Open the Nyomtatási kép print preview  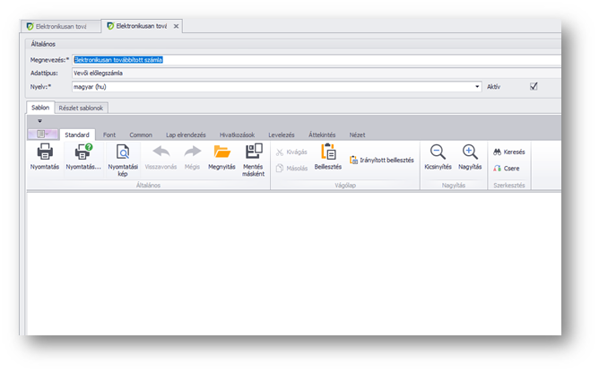(123, 153)
